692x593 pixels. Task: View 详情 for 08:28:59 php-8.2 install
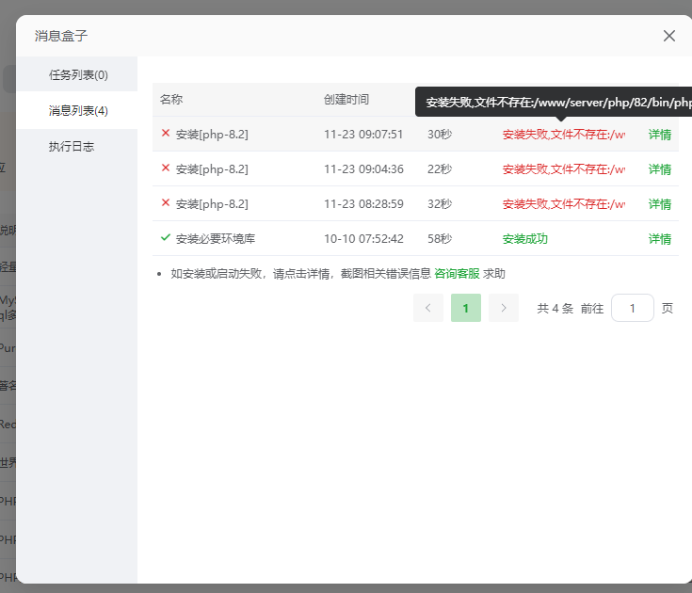point(659,204)
